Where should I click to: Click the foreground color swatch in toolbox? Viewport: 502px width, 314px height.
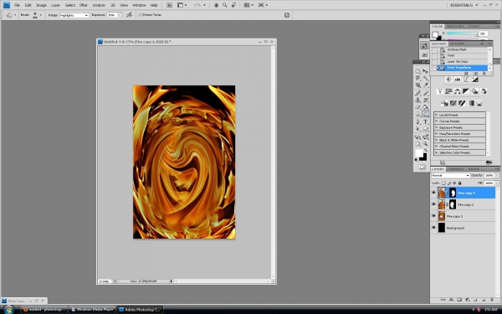click(x=419, y=153)
